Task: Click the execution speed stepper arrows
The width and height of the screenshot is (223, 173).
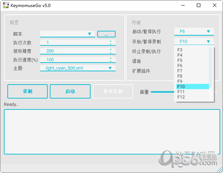Action: [x=111, y=60]
